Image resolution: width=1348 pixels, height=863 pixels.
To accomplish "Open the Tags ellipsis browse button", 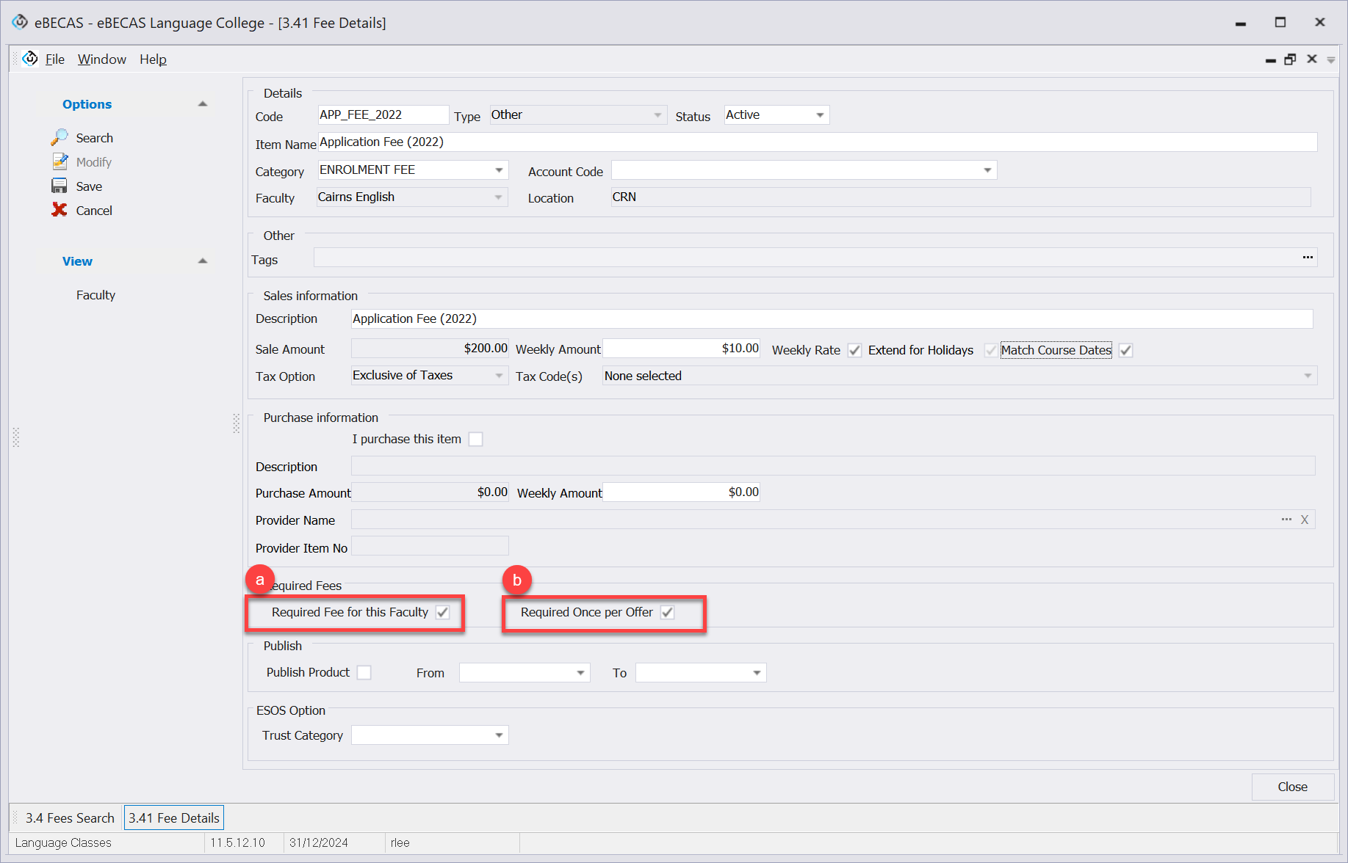I will pos(1308,258).
